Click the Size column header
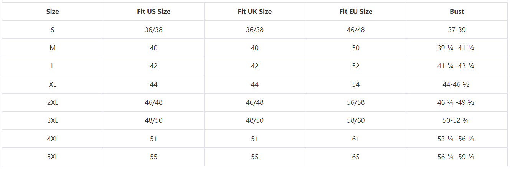The width and height of the screenshot is (510, 170). click(53, 12)
